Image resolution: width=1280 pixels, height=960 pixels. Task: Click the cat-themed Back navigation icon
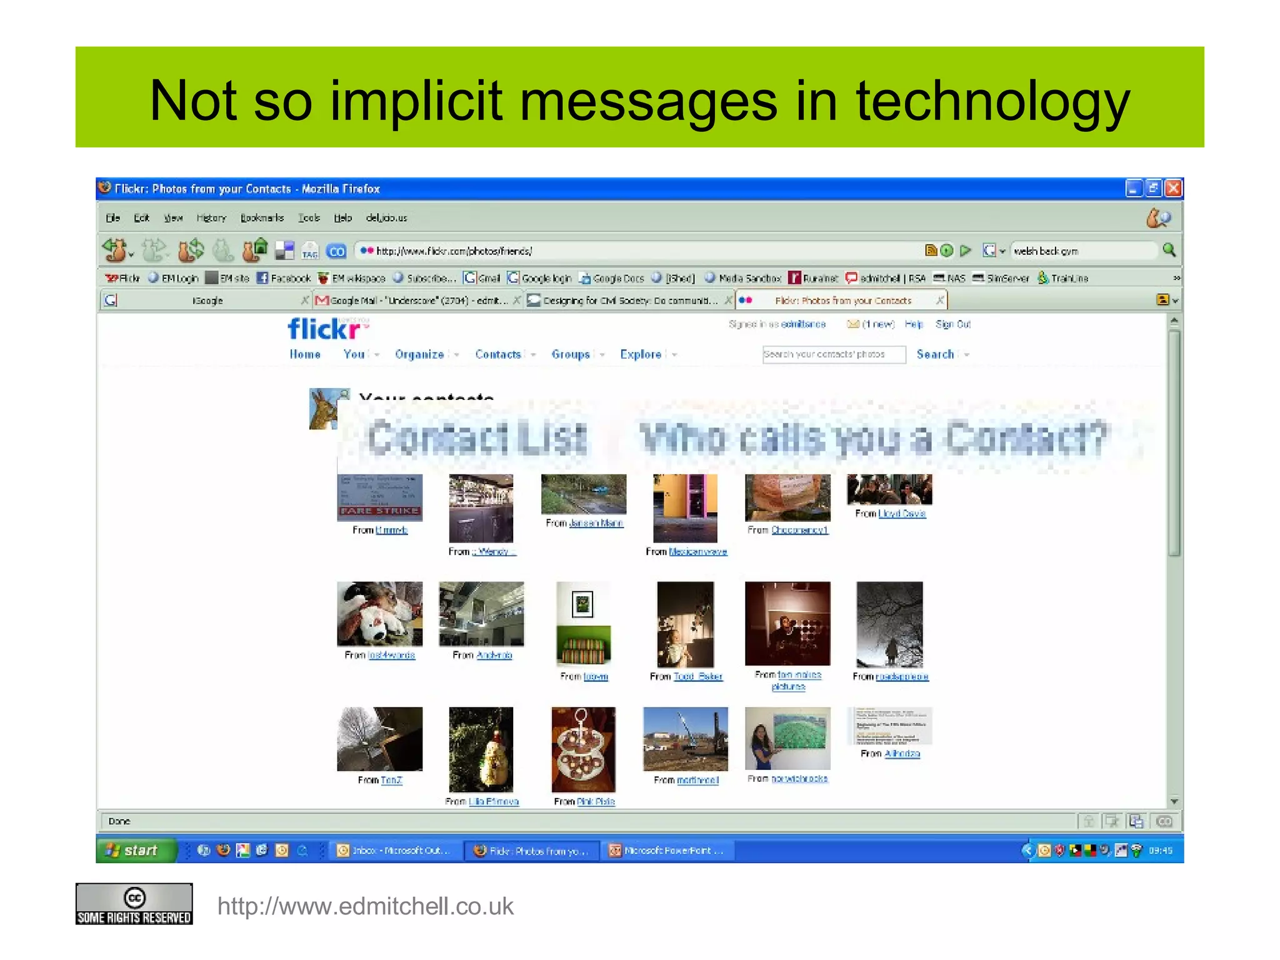[116, 250]
